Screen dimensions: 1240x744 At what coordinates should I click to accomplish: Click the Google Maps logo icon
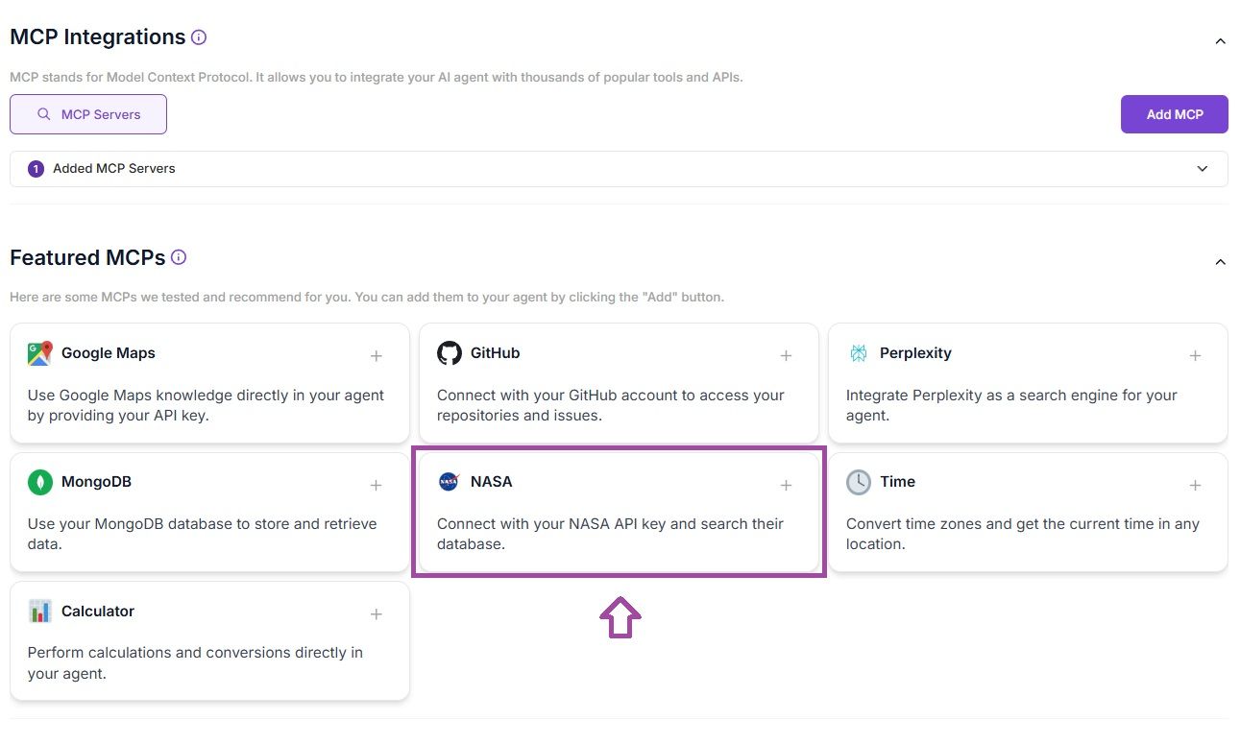39,353
